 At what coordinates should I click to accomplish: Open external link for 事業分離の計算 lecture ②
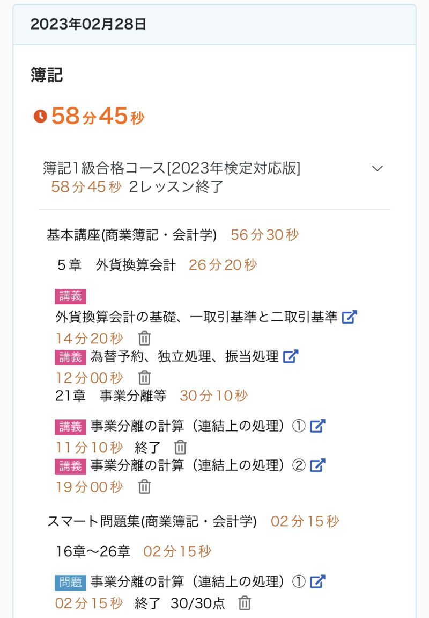point(318,465)
